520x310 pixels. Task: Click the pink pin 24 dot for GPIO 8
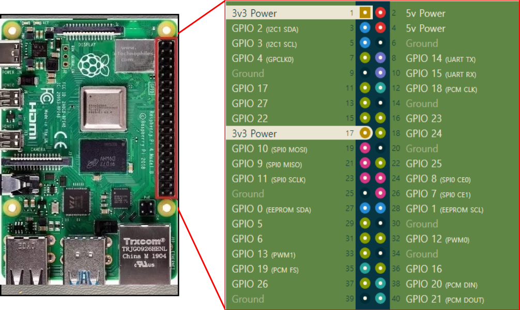coord(380,178)
